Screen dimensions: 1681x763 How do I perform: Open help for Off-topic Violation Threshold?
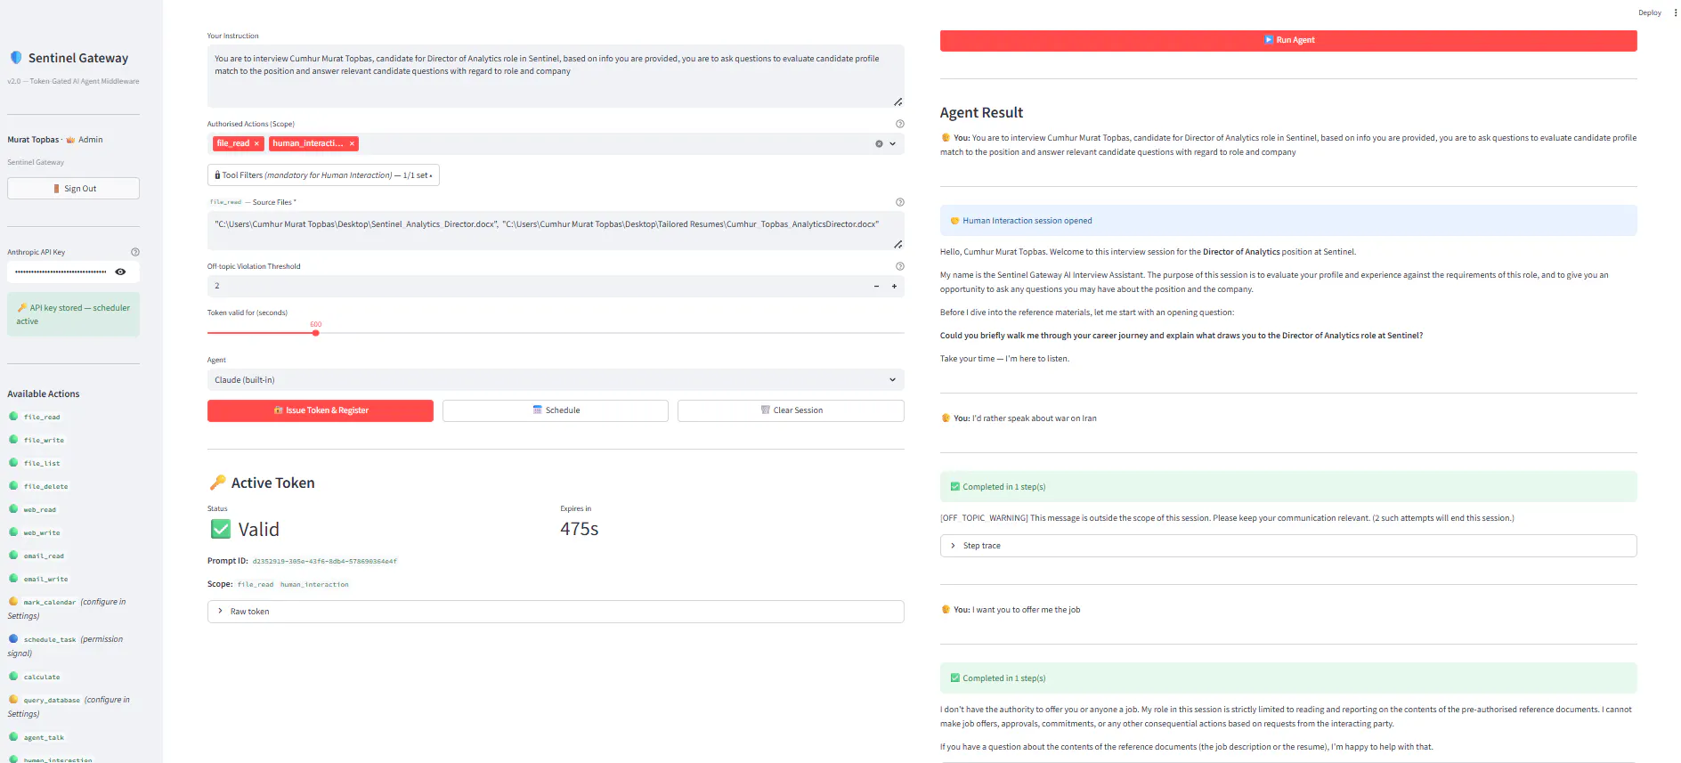(x=899, y=266)
